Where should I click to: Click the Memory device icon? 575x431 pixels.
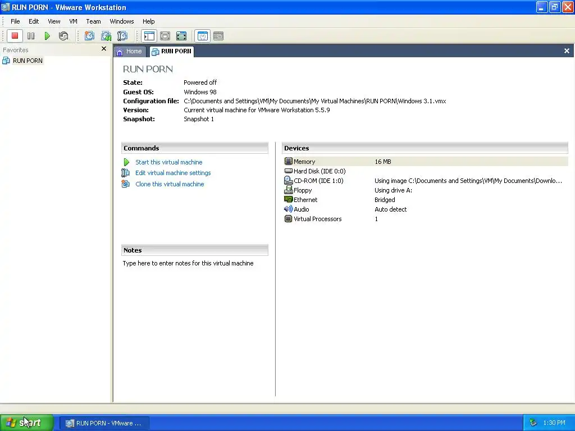coord(288,161)
